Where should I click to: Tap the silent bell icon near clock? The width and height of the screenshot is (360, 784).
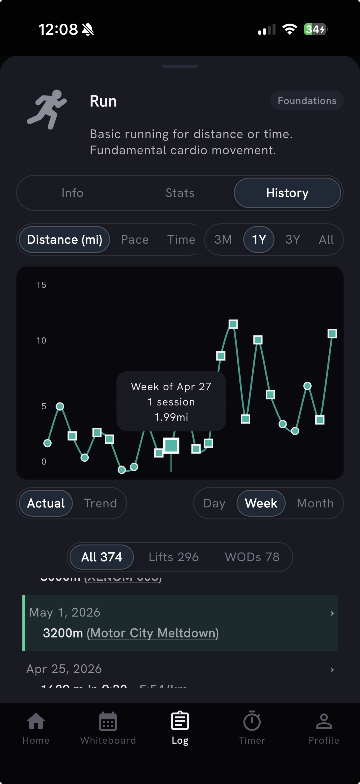[88, 30]
